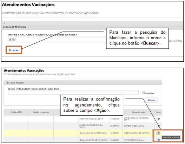Click the Ação column header
185x144 pixels.
tap(158, 112)
